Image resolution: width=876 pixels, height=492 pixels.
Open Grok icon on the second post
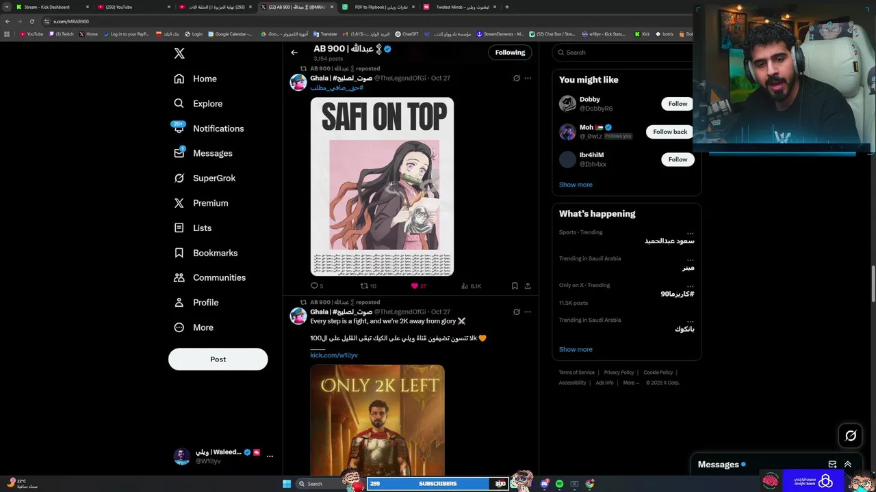pos(517,312)
